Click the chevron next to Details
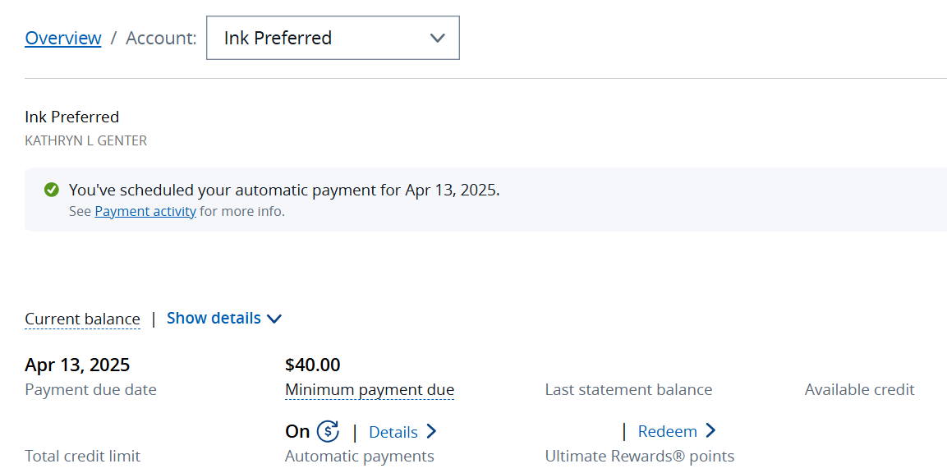947x473 pixels. coord(432,431)
